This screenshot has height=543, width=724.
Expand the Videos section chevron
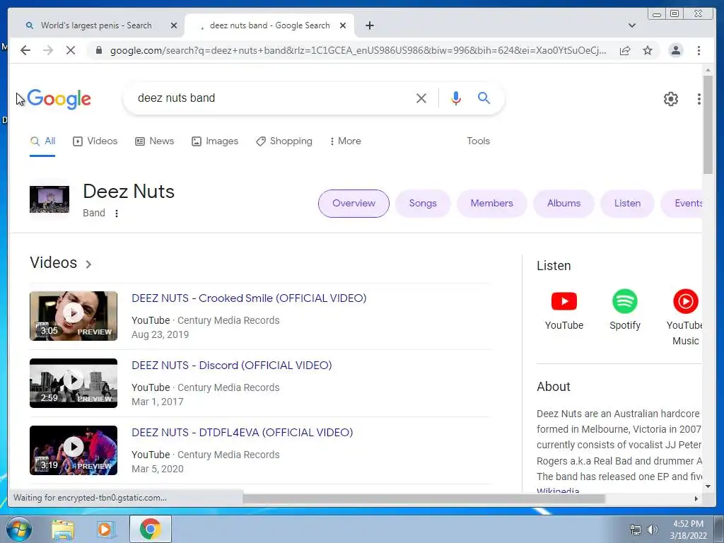88,264
